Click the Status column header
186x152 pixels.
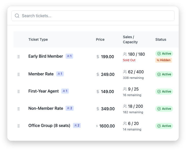point(161,39)
